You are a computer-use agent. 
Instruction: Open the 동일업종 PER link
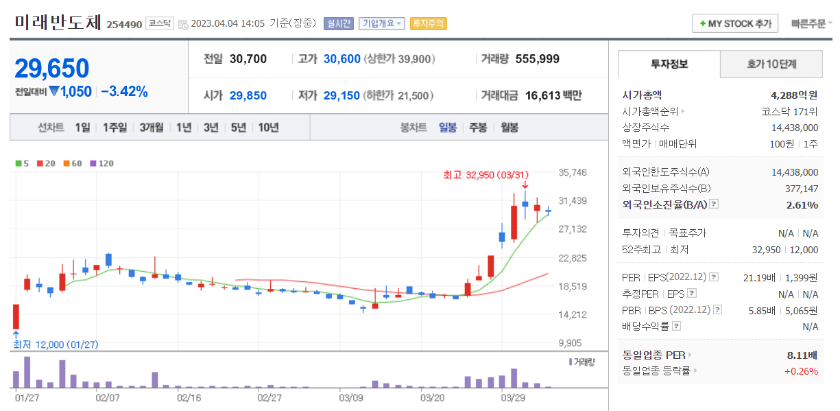coord(656,355)
